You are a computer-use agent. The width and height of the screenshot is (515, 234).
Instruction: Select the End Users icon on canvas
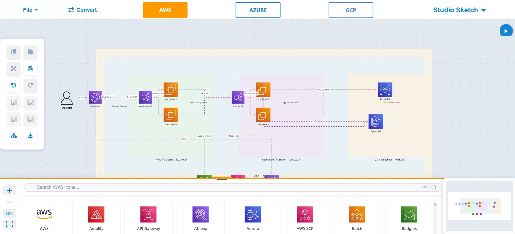pyautogui.click(x=67, y=98)
